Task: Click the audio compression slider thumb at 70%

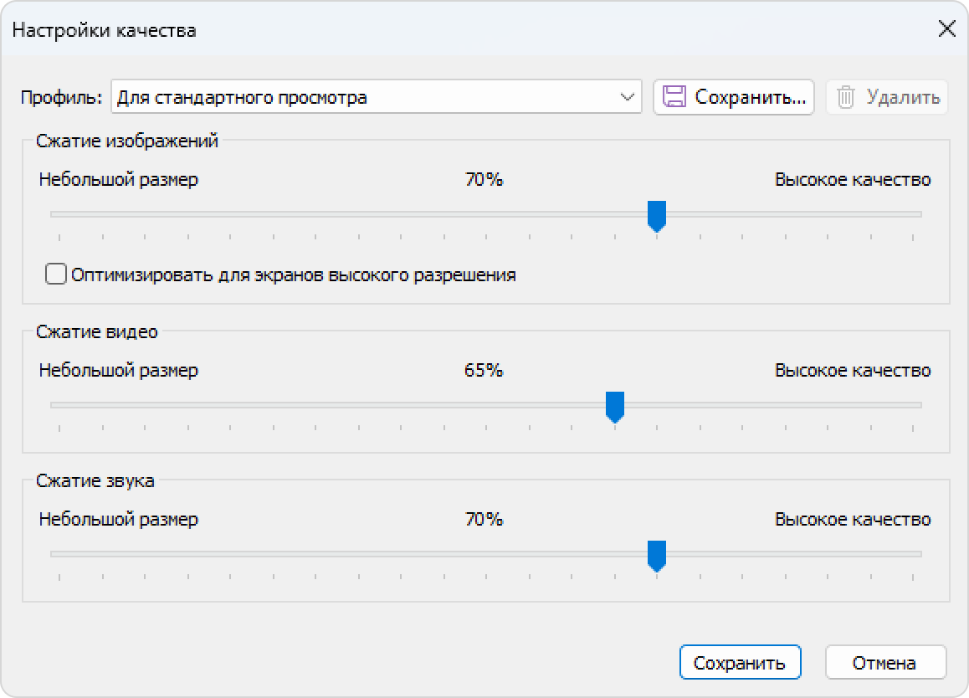Action: [x=656, y=557]
